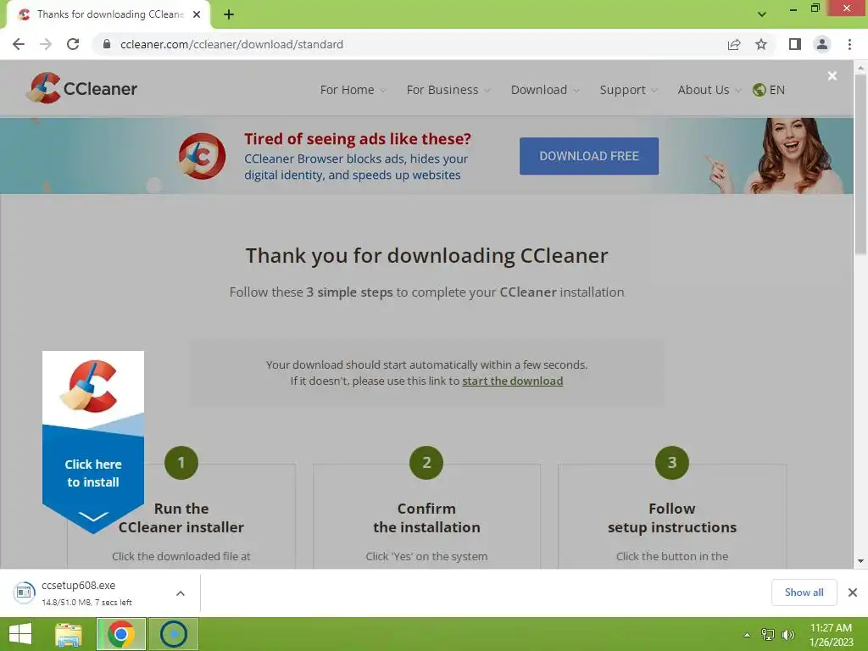Expand the Support dropdown chevron
The width and height of the screenshot is (868, 651).
[654, 91]
